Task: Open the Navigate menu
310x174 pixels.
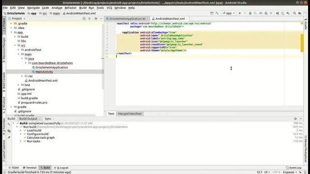Action: (x=33, y=8)
